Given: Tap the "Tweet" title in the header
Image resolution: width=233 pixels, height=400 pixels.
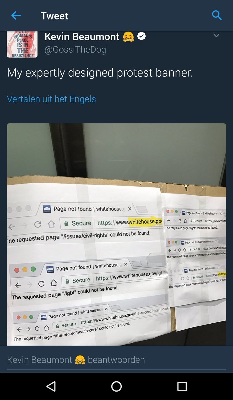Looking at the screenshot, I should click(54, 16).
